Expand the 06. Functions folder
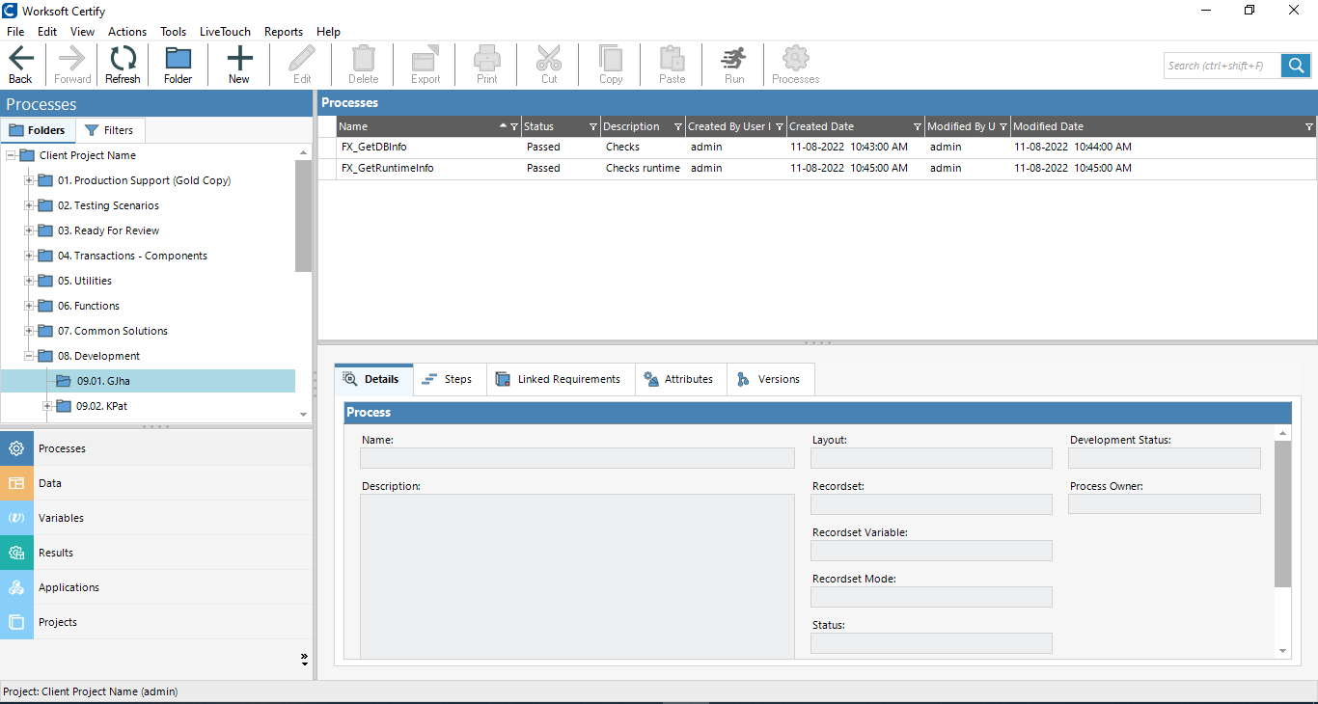 pos(29,306)
